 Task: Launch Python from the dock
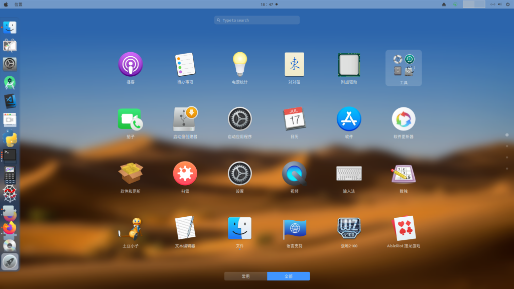coord(10,138)
